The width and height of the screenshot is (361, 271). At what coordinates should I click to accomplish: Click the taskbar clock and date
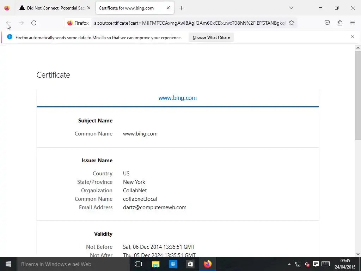pyautogui.click(x=345, y=264)
